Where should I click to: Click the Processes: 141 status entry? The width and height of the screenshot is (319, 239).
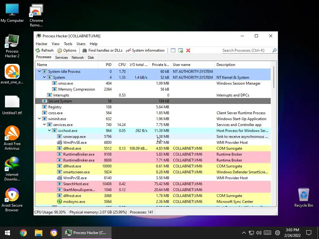141,212
